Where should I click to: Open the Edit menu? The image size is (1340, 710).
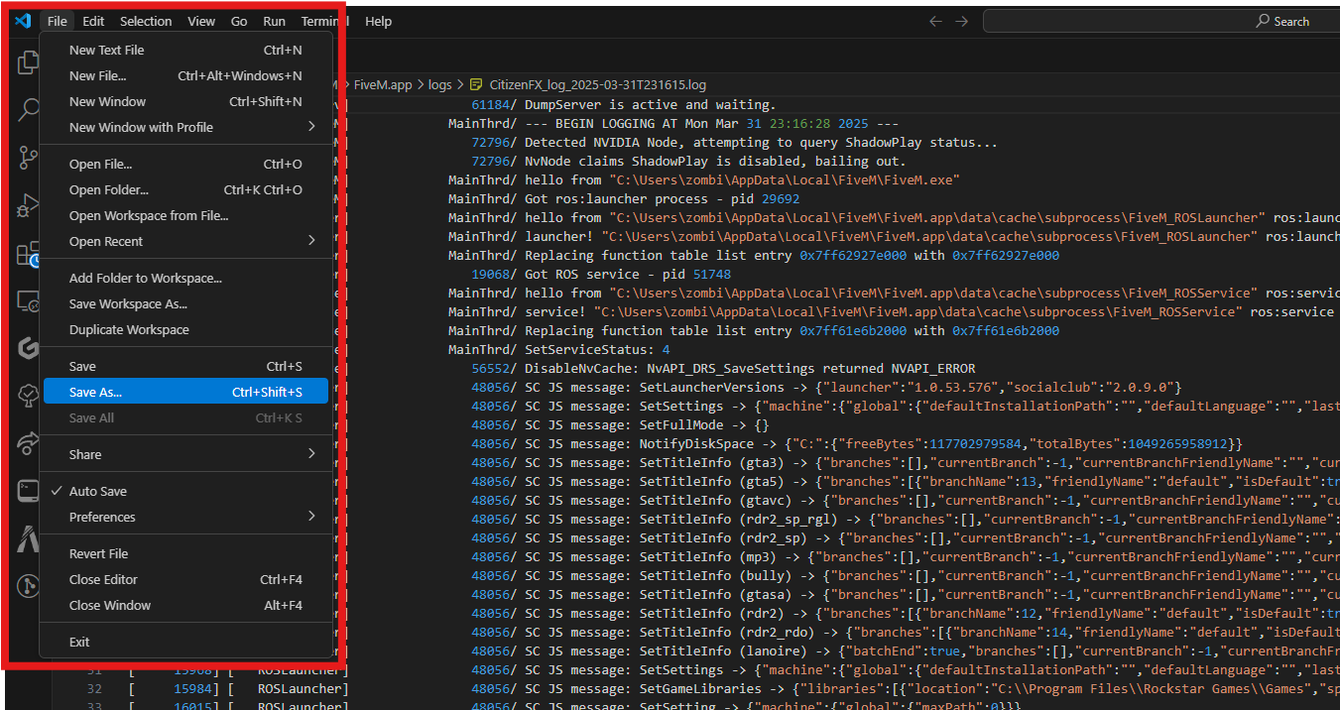click(93, 21)
